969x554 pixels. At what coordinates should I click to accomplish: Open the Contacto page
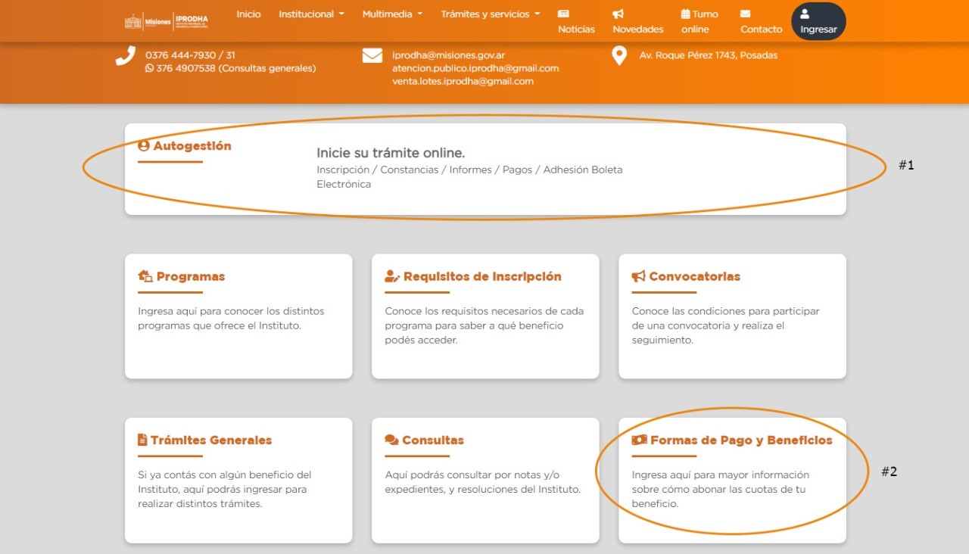tap(761, 21)
